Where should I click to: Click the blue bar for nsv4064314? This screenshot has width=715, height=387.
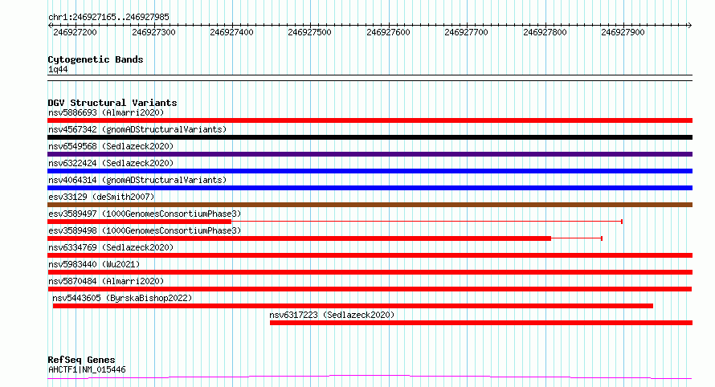click(x=370, y=188)
